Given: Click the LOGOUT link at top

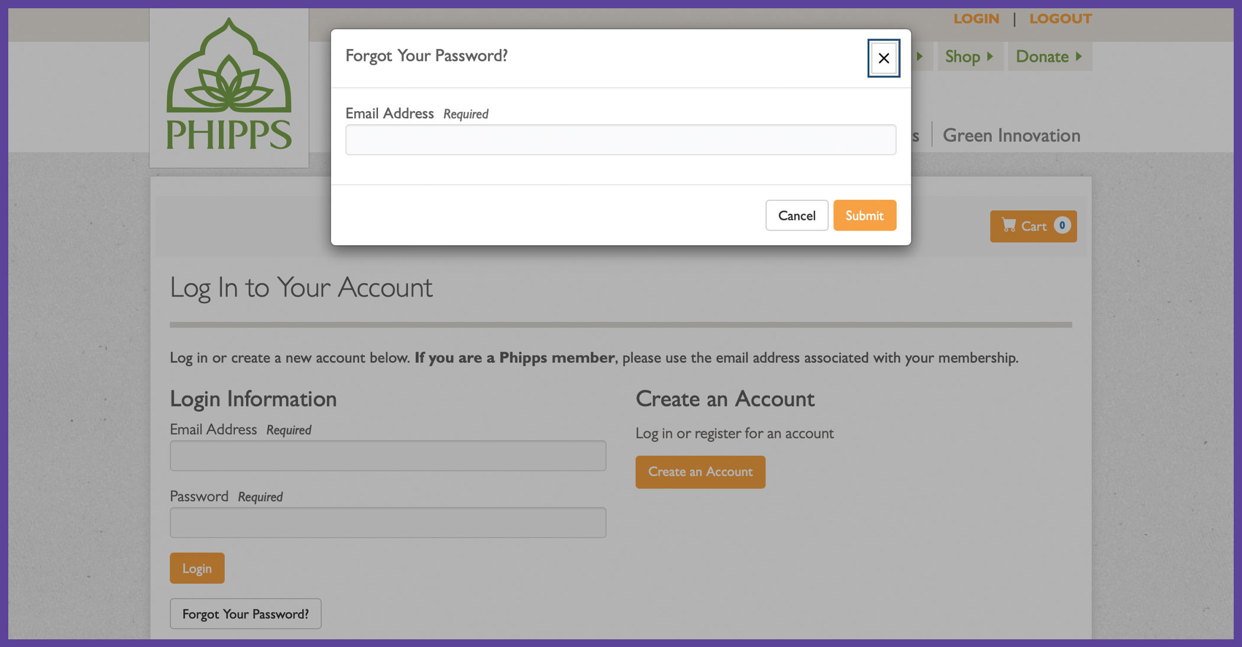Looking at the screenshot, I should (1060, 18).
